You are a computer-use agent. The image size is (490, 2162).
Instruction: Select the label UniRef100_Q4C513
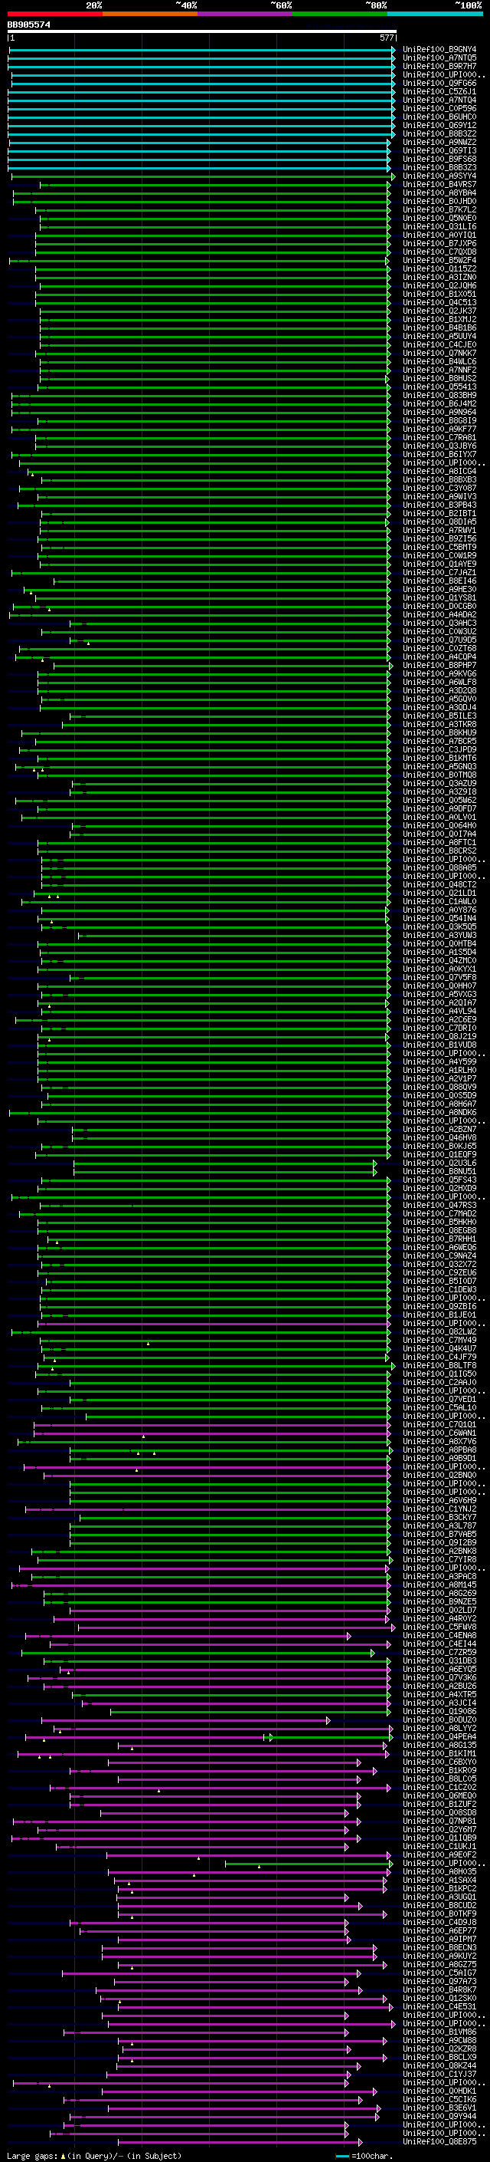tap(439, 302)
